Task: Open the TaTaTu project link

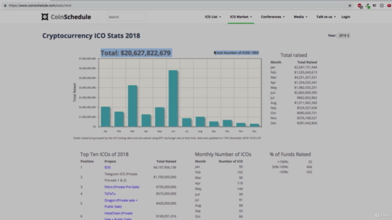Action: pyautogui.click(x=110, y=194)
